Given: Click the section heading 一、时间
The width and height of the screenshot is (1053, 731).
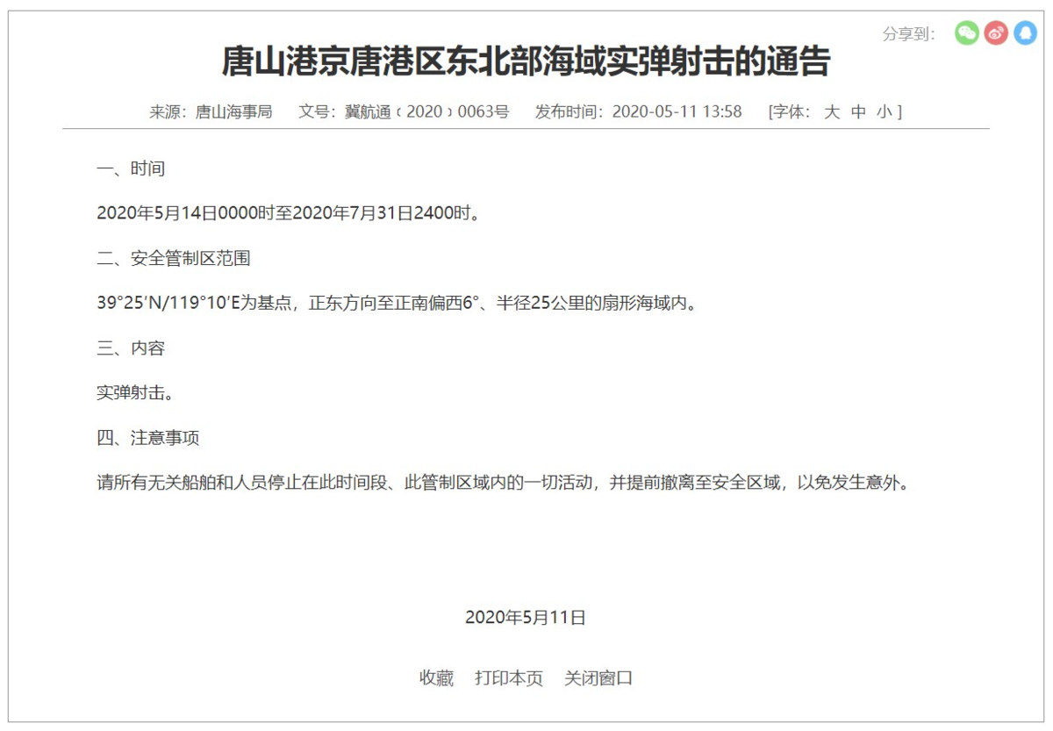Looking at the screenshot, I should pos(131,168).
